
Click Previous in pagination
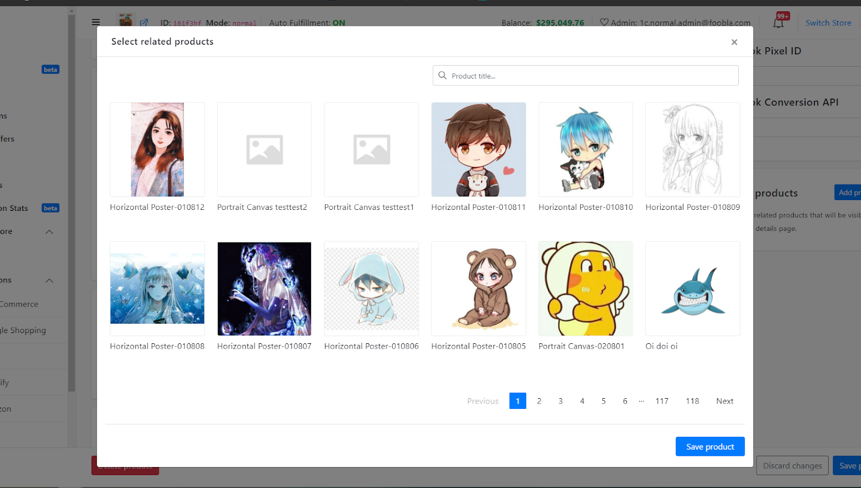coord(483,401)
